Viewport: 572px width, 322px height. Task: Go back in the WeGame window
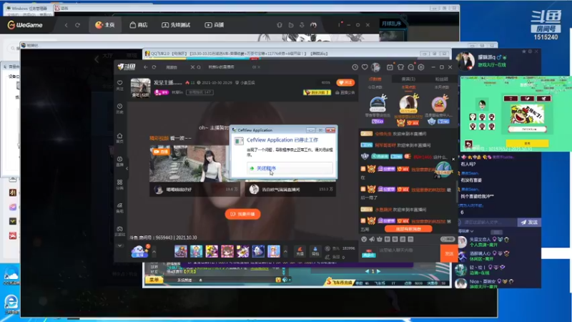click(66, 25)
